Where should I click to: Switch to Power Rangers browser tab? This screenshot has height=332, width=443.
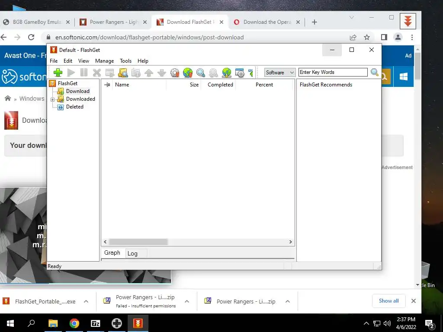point(113,22)
